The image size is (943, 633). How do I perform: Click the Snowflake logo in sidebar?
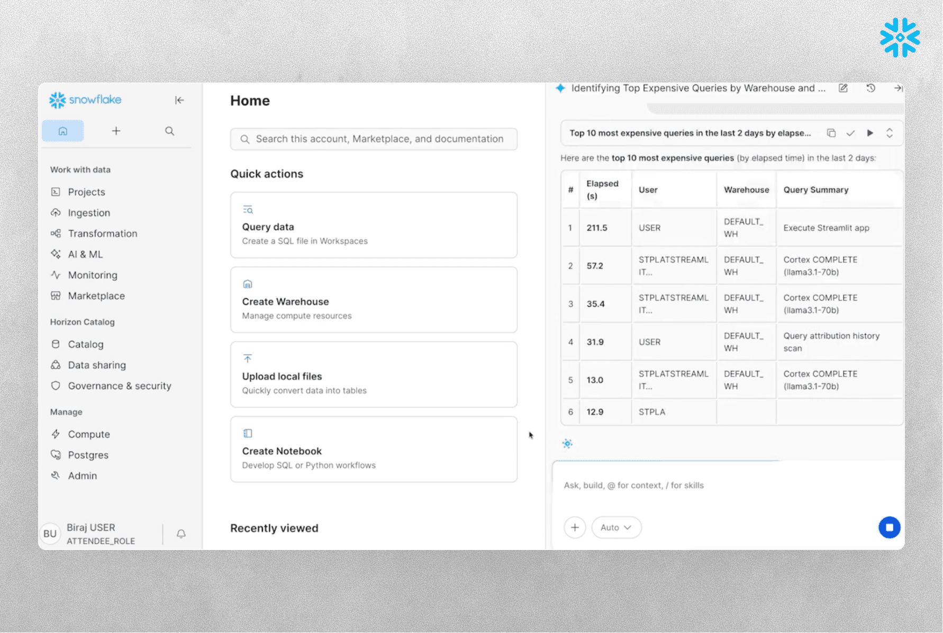pyautogui.click(x=85, y=99)
